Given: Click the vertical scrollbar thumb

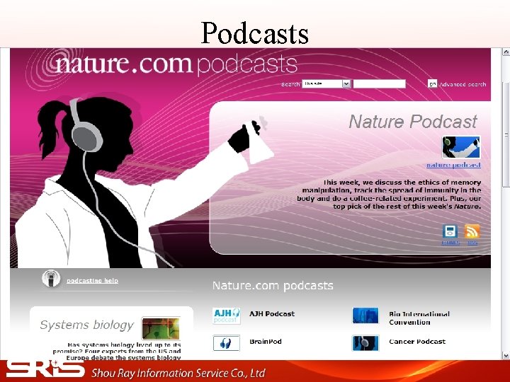Looking at the screenshot, I should click(506, 134).
